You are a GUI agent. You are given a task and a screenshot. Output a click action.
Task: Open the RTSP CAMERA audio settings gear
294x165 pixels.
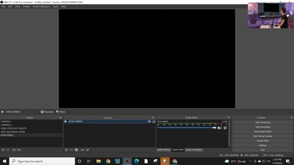[225, 128]
